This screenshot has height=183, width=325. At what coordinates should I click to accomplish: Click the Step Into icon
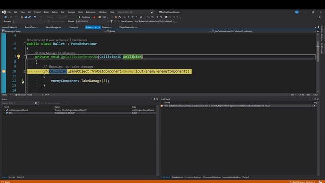coord(128,17)
